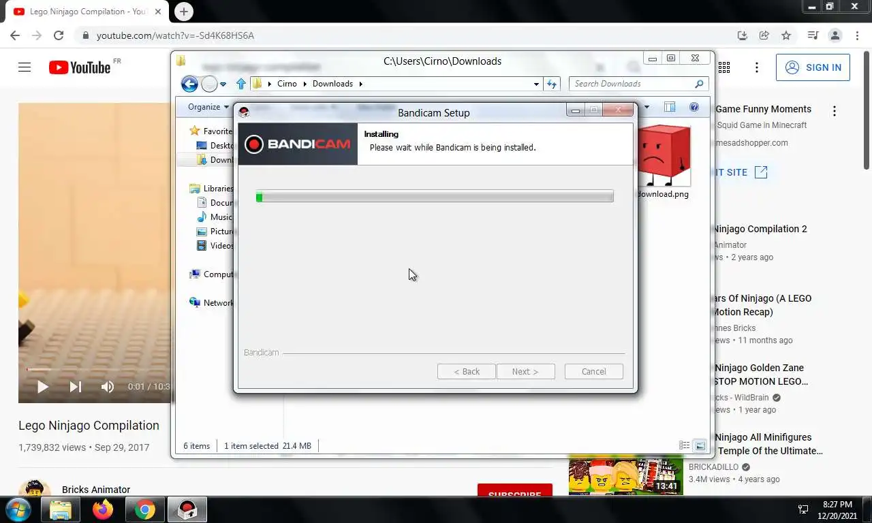Image resolution: width=872 pixels, height=523 pixels.
Task: Switch Explorer to large icons view
Action: pos(700,446)
